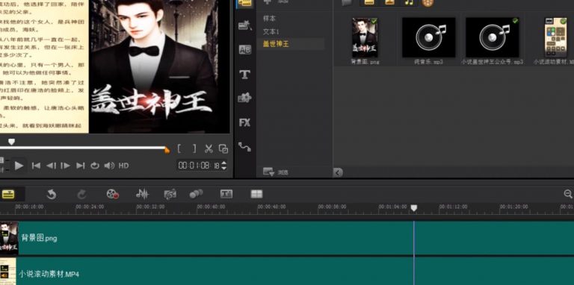The image size is (574, 285).
Task: Open the Subtitle Editor icon
Action: coord(226,194)
